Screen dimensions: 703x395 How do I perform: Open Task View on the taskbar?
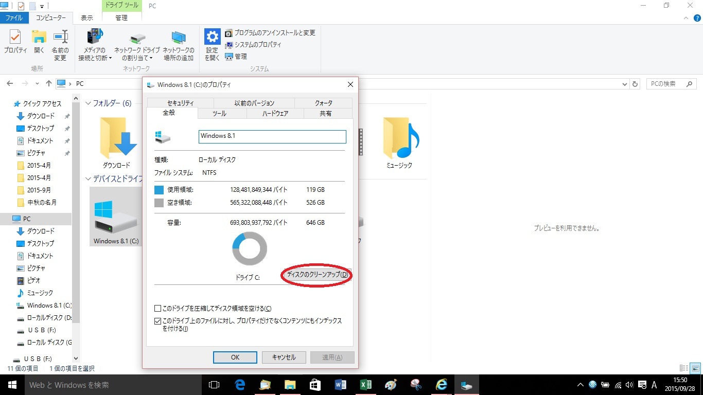pos(214,385)
